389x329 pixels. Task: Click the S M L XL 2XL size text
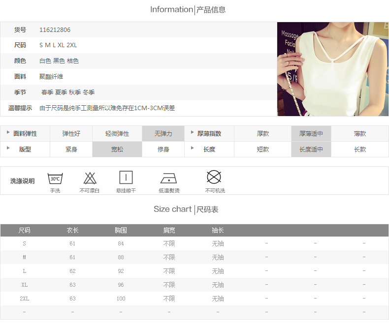click(58, 45)
